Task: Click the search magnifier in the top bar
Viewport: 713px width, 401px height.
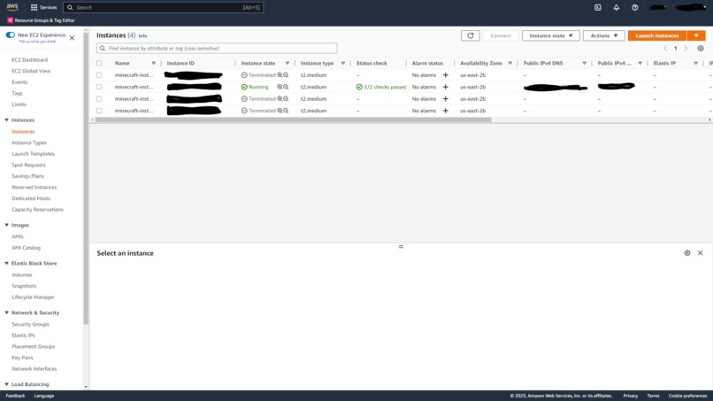Action: [70, 8]
